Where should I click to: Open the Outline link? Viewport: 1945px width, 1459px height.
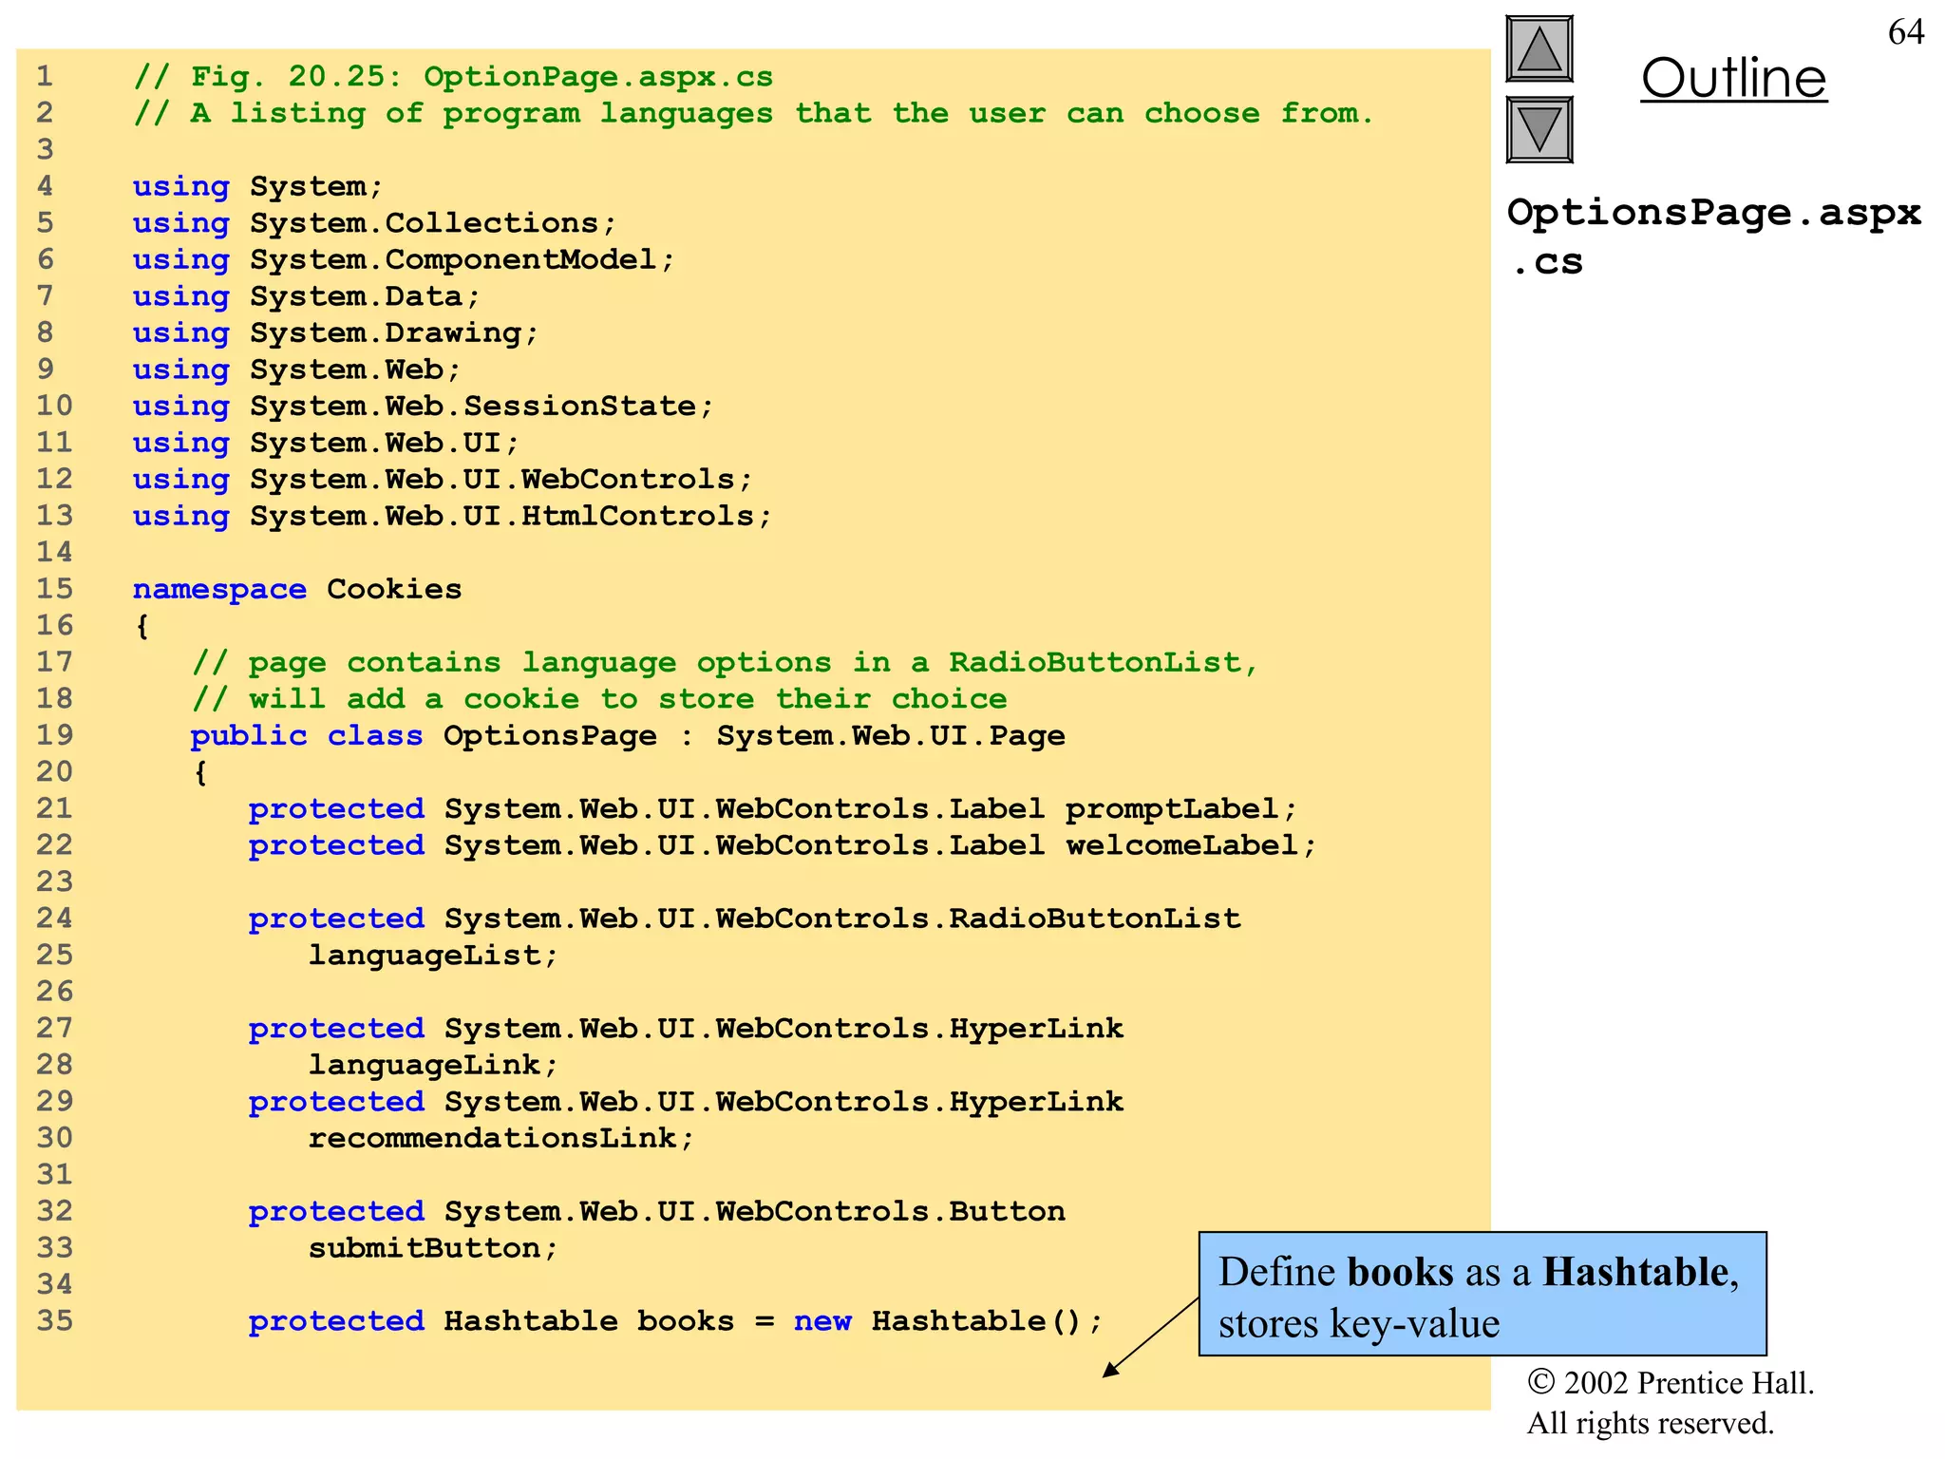point(1733,78)
